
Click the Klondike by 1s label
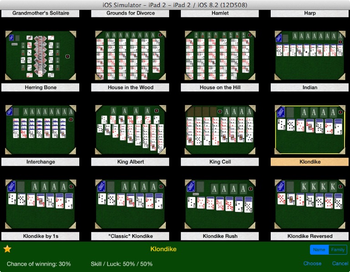[x=41, y=236]
